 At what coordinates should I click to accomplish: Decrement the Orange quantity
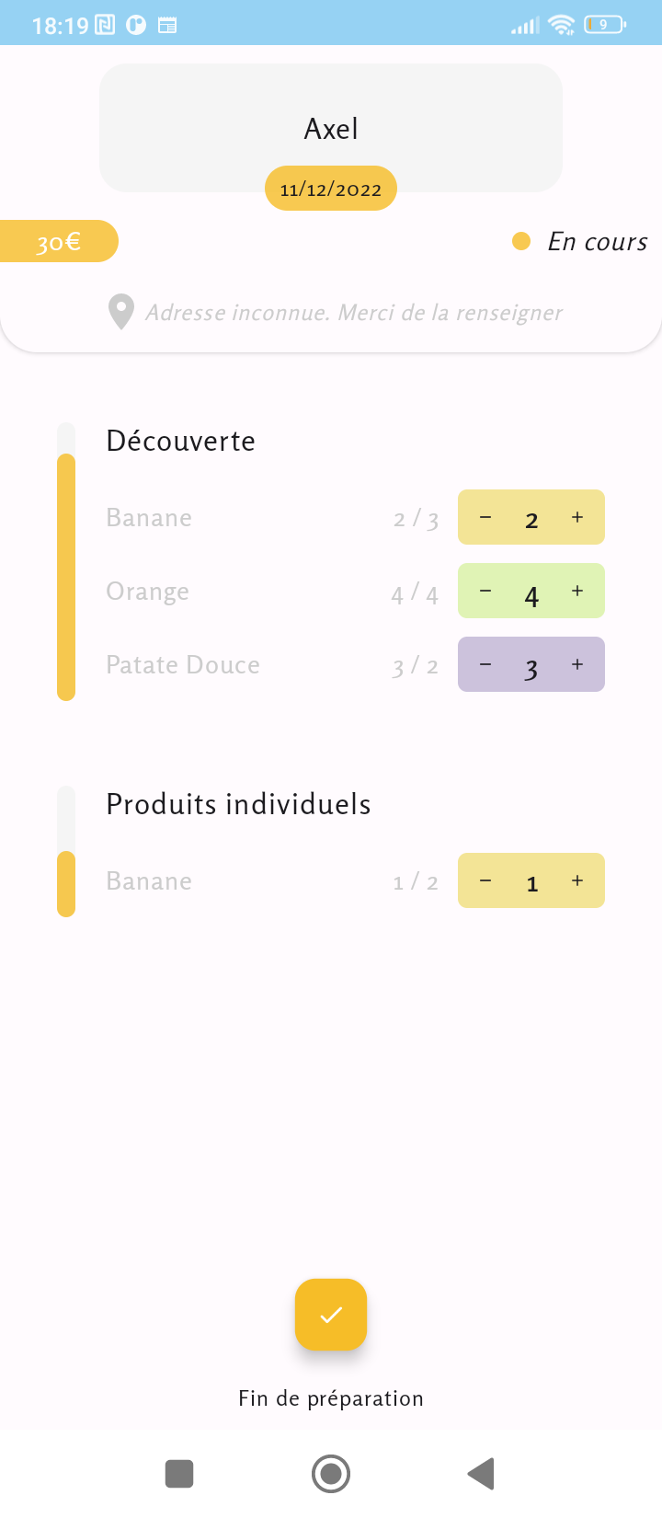point(485,591)
